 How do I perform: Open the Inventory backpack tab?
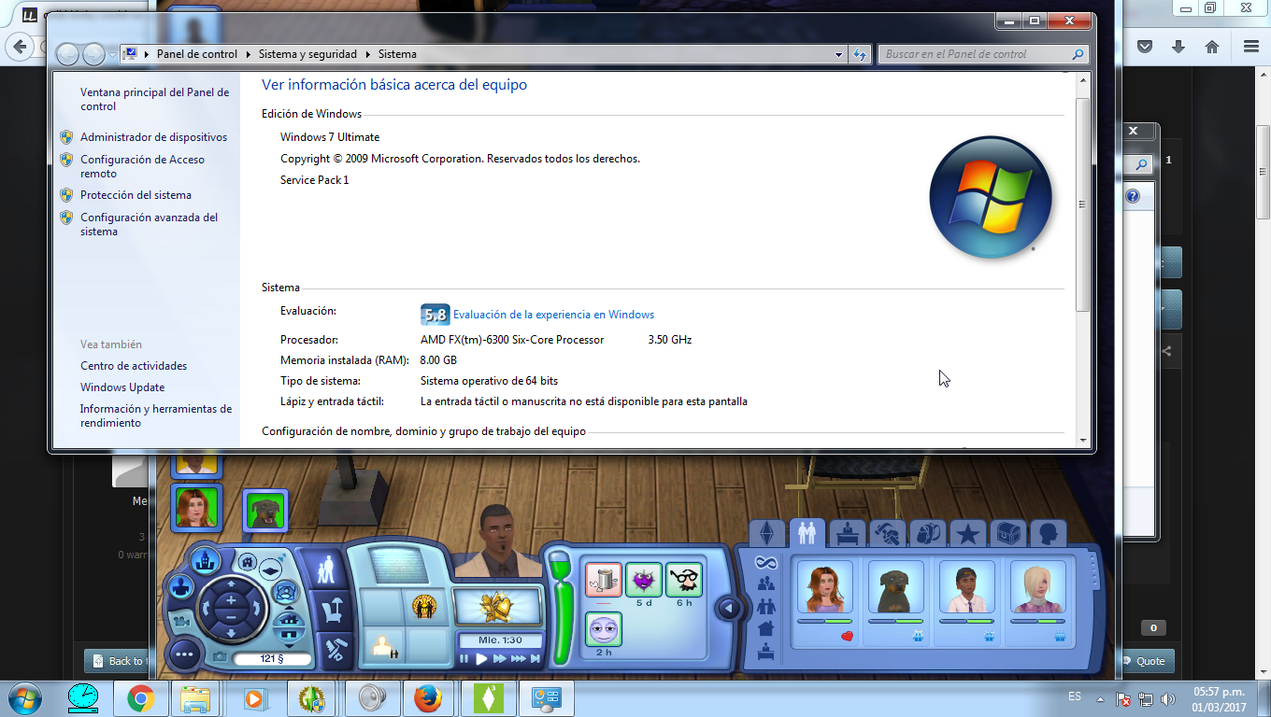927,533
